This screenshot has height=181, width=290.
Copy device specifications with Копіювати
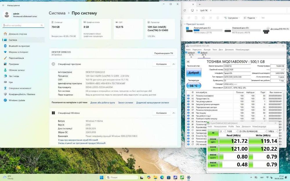coord(161,64)
